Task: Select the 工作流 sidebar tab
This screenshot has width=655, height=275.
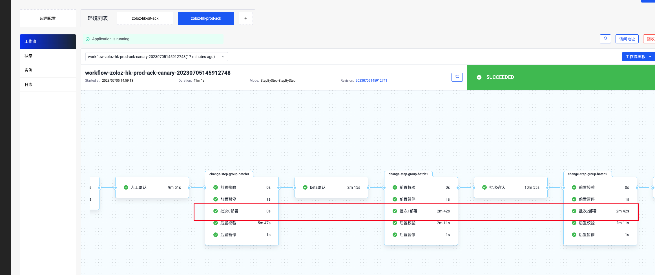Action: 48,41
